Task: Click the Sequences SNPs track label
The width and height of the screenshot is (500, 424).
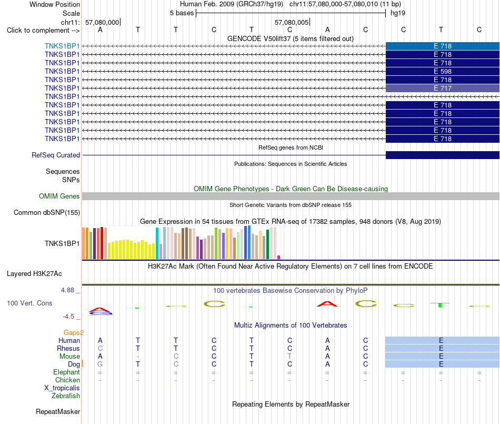Action: coord(63,175)
